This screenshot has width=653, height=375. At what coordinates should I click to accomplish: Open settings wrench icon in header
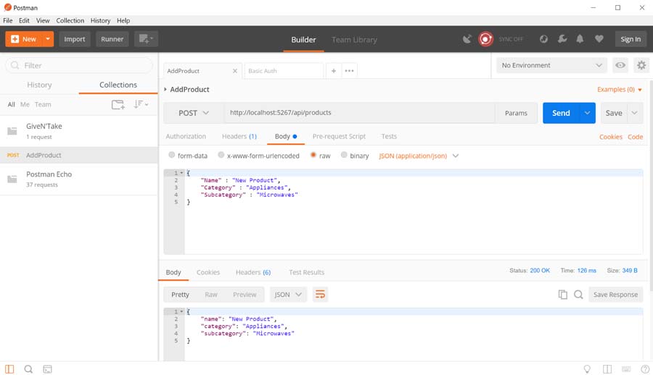pyautogui.click(x=562, y=39)
